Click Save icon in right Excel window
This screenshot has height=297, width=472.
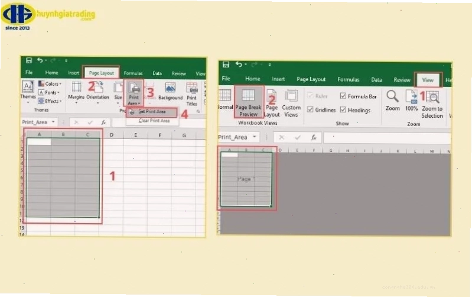(226, 64)
